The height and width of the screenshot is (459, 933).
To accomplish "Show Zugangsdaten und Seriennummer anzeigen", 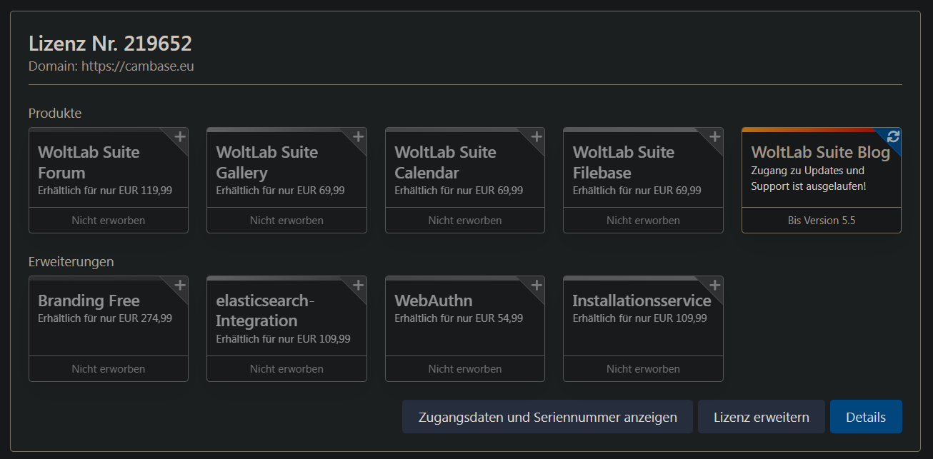I will point(547,417).
